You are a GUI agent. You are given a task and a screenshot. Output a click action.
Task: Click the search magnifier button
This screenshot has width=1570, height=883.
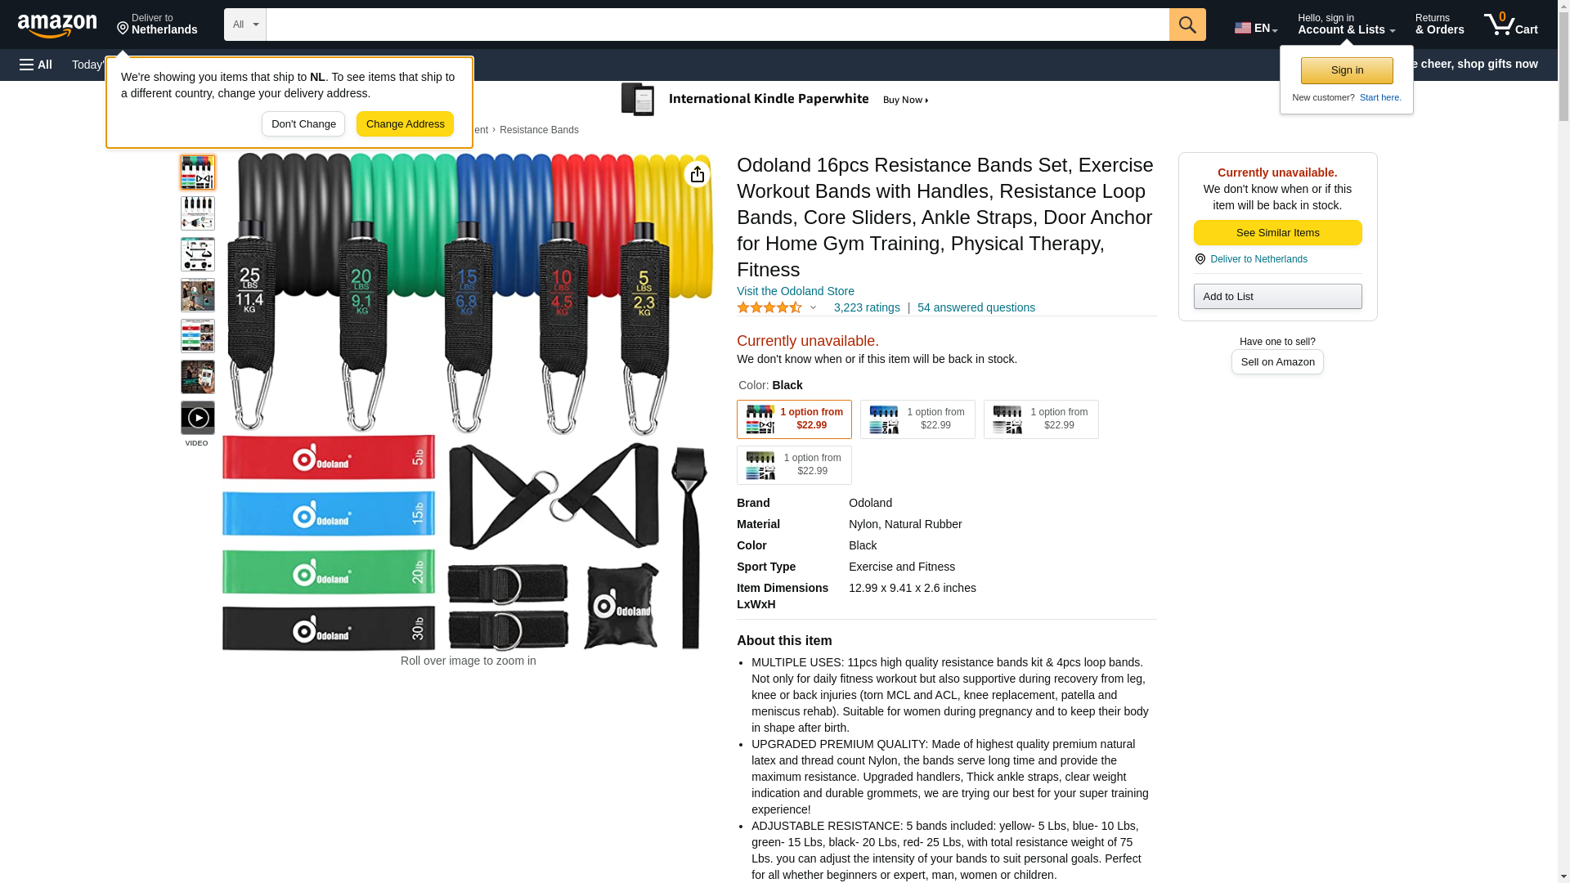tap(1187, 25)
